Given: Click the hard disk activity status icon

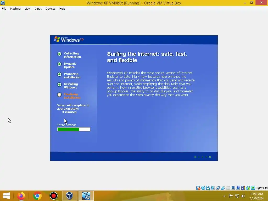Looking at the screenshot, I should [x=198, y=188].
